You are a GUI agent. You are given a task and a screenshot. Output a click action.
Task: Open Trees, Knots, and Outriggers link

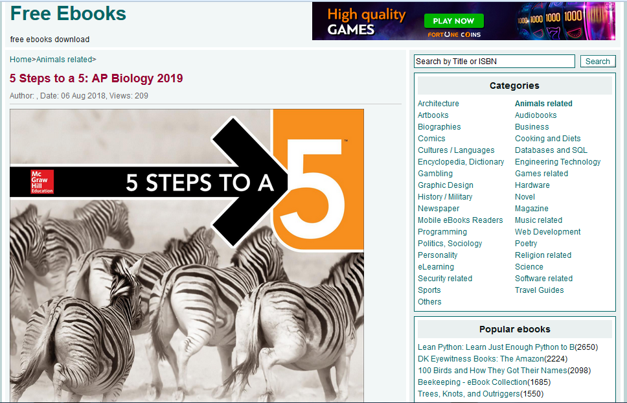[469, 394]
